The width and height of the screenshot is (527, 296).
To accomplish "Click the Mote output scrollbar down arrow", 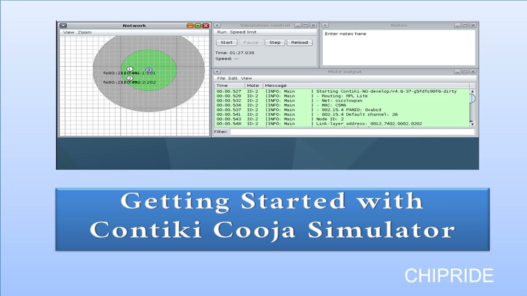I will pyautogui.click(x=472, y=124).
